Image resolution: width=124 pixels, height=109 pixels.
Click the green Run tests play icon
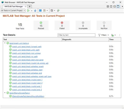click(28, 11)
